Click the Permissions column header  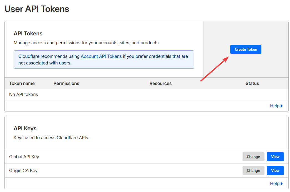coord(66,83)
